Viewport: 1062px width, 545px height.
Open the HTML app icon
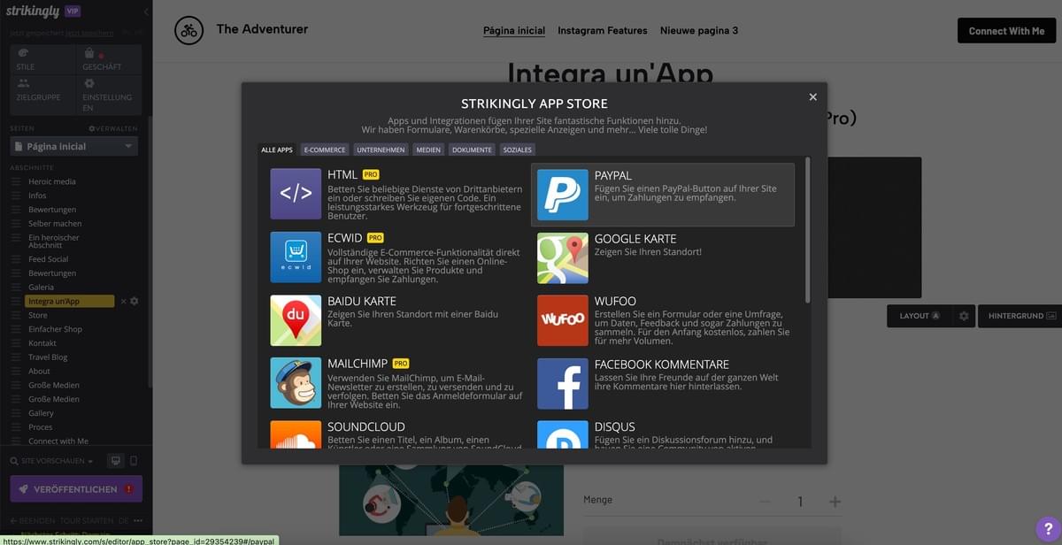click(296, 194)
